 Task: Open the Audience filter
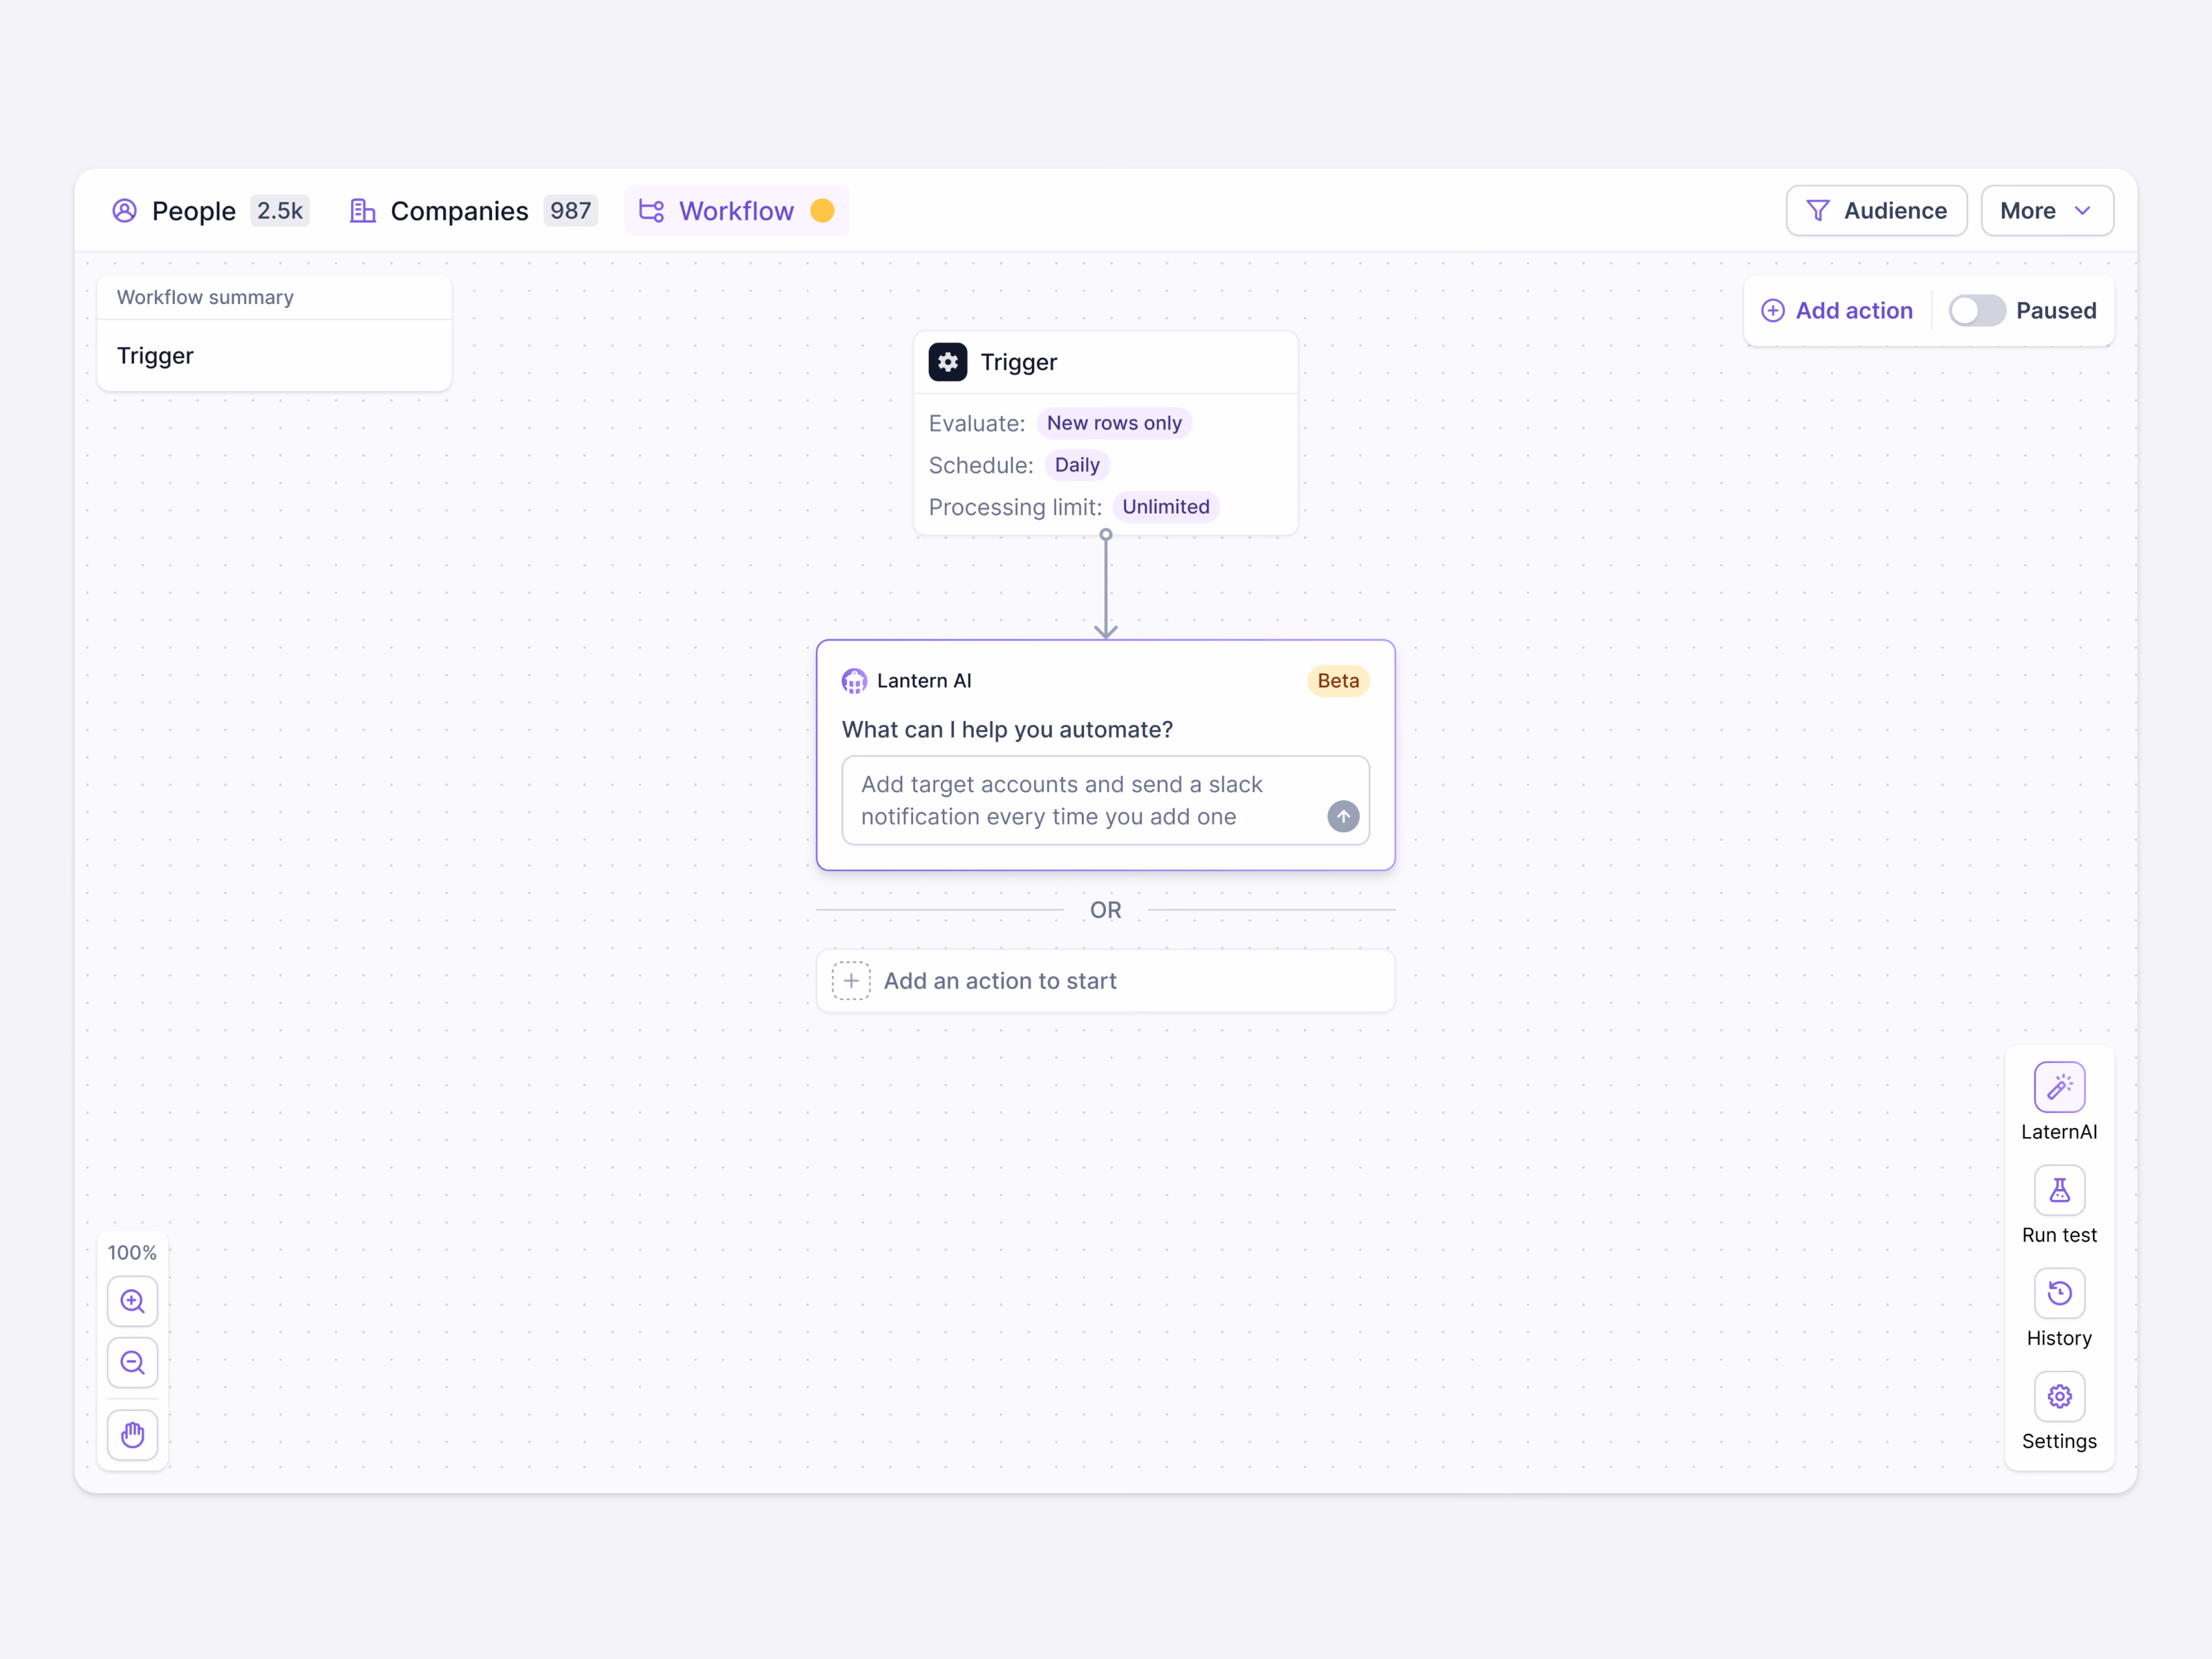point(1876,211)
